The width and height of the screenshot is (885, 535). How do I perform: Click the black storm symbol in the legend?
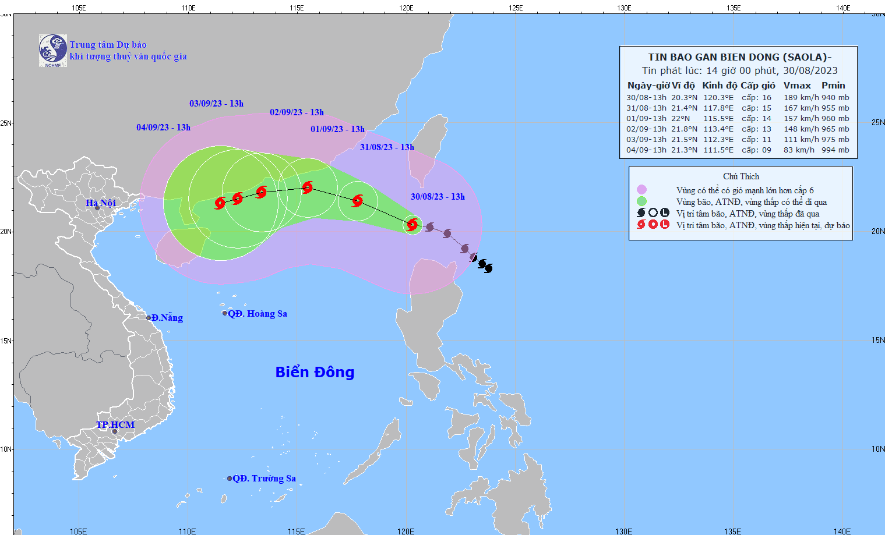pyautogui.click(x=641, y=213)
